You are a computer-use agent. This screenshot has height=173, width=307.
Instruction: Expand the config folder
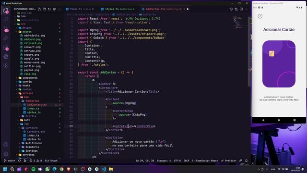(x=27, y=82)
